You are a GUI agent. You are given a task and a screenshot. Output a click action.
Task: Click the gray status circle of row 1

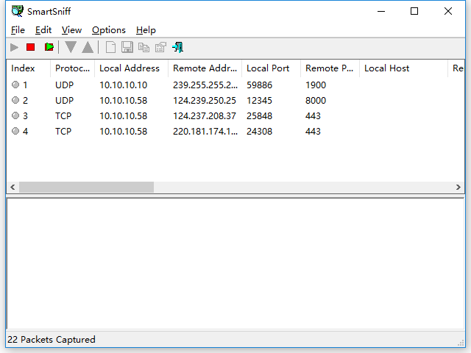[x=15, y=85]
